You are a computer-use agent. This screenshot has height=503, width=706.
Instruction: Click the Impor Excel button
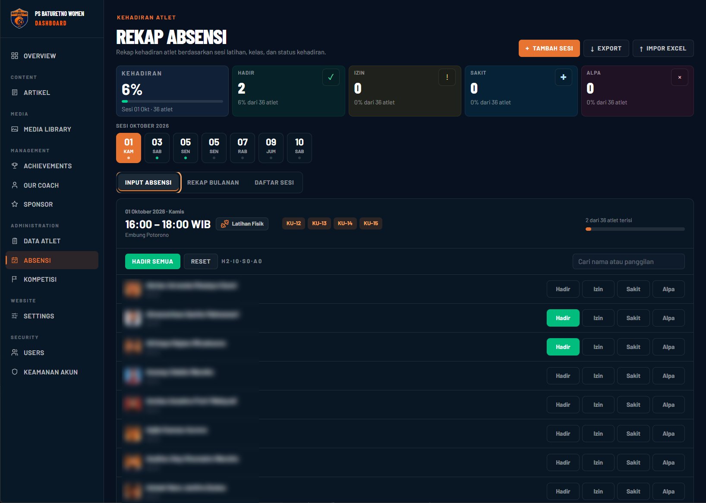[x=663, y=48]
